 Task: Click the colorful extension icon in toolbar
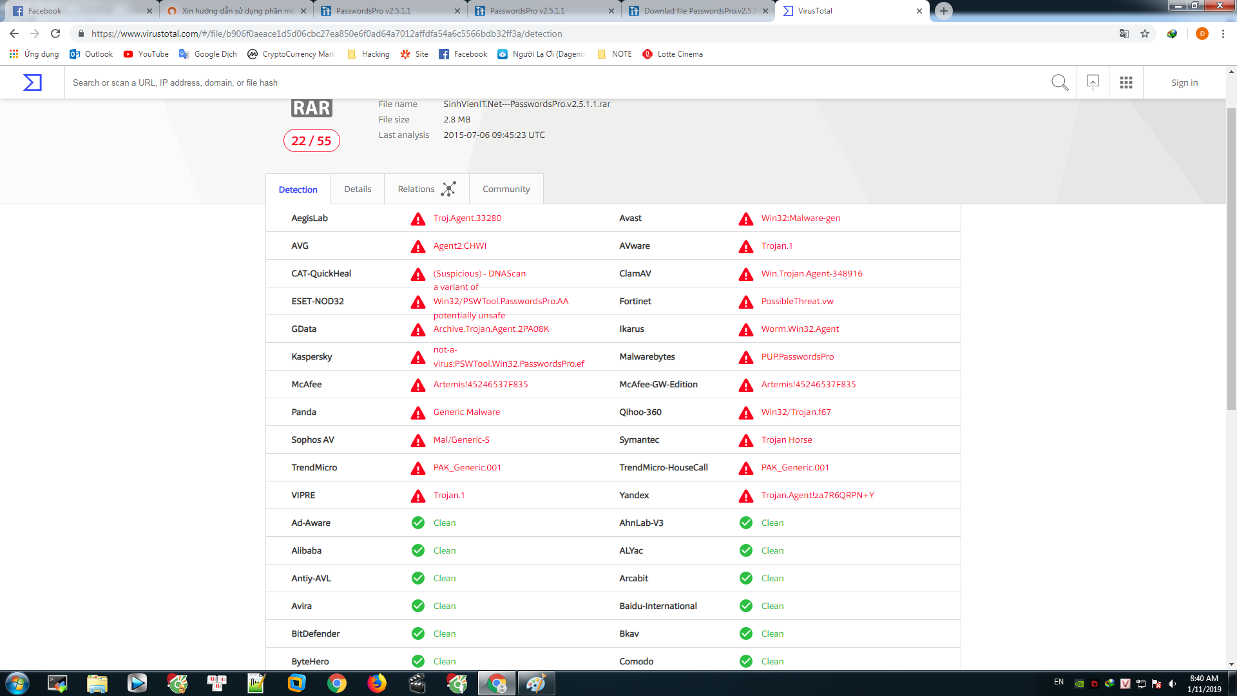click(x=1172, y=34)
